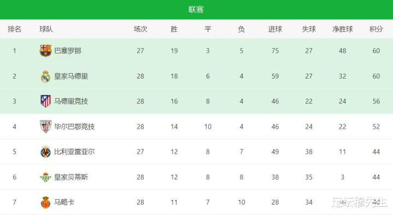Screen dimensions: 393x215
Task: Click the 进球 column header
Action: (275, 29)
